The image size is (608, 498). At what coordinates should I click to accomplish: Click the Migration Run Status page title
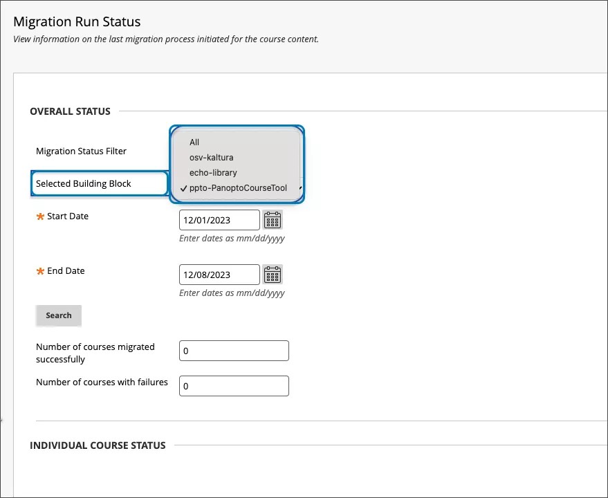(77, 21)
